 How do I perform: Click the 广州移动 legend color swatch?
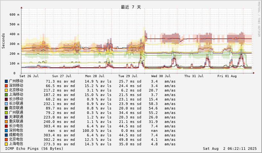[6, 81]
